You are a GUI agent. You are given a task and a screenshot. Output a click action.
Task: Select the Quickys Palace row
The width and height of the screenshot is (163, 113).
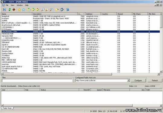click(80, 53)
